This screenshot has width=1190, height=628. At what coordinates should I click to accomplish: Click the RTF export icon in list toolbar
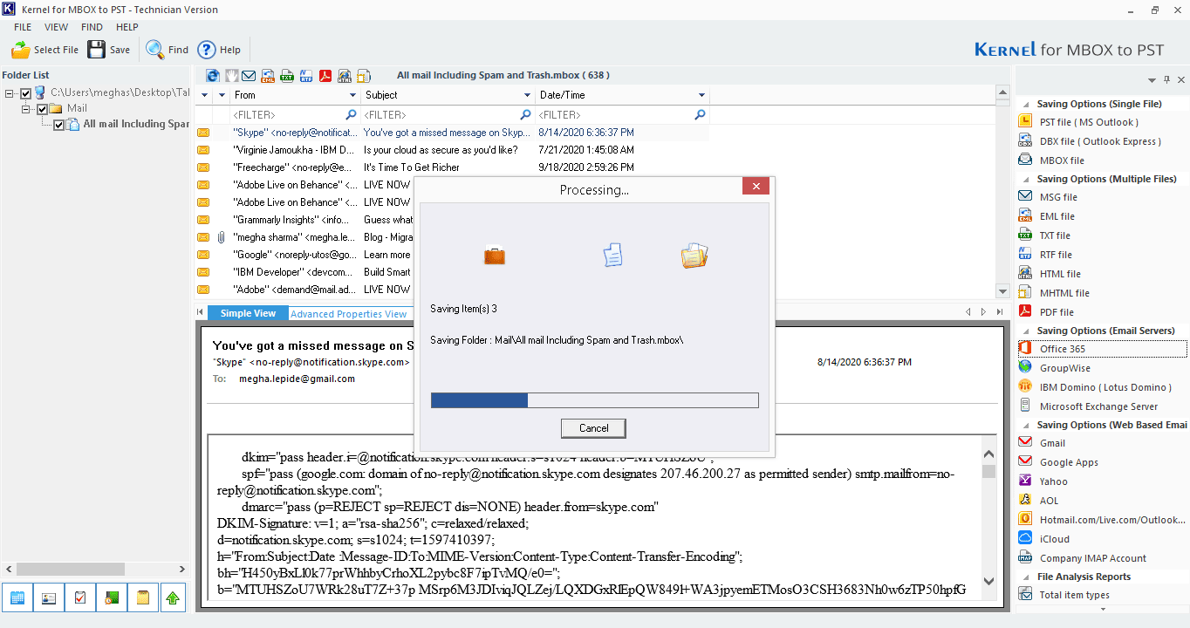tap(306, 76)
